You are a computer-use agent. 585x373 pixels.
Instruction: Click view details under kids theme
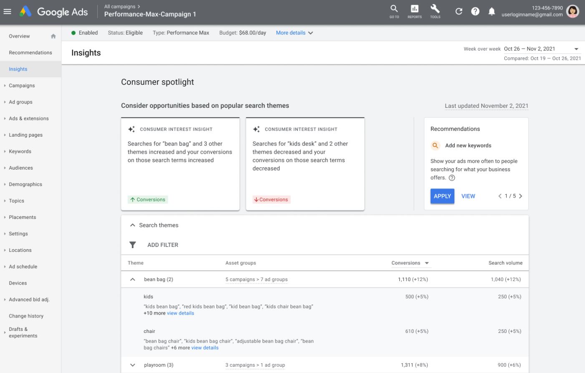180,313
